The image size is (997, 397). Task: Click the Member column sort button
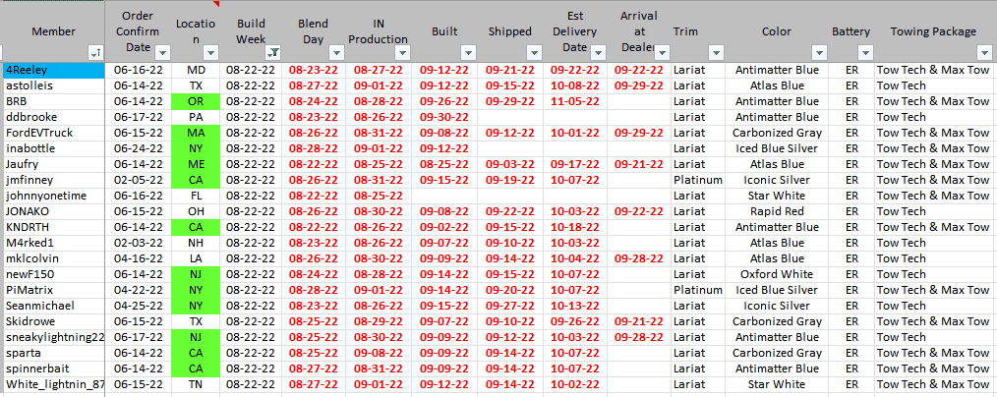[x=96, y=52]
